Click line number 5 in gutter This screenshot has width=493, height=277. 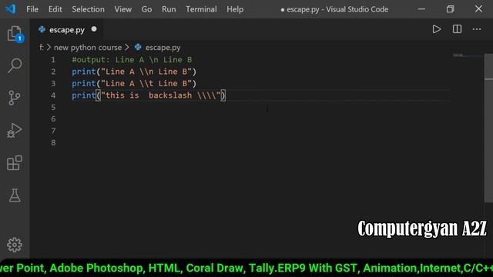(53, 107)
